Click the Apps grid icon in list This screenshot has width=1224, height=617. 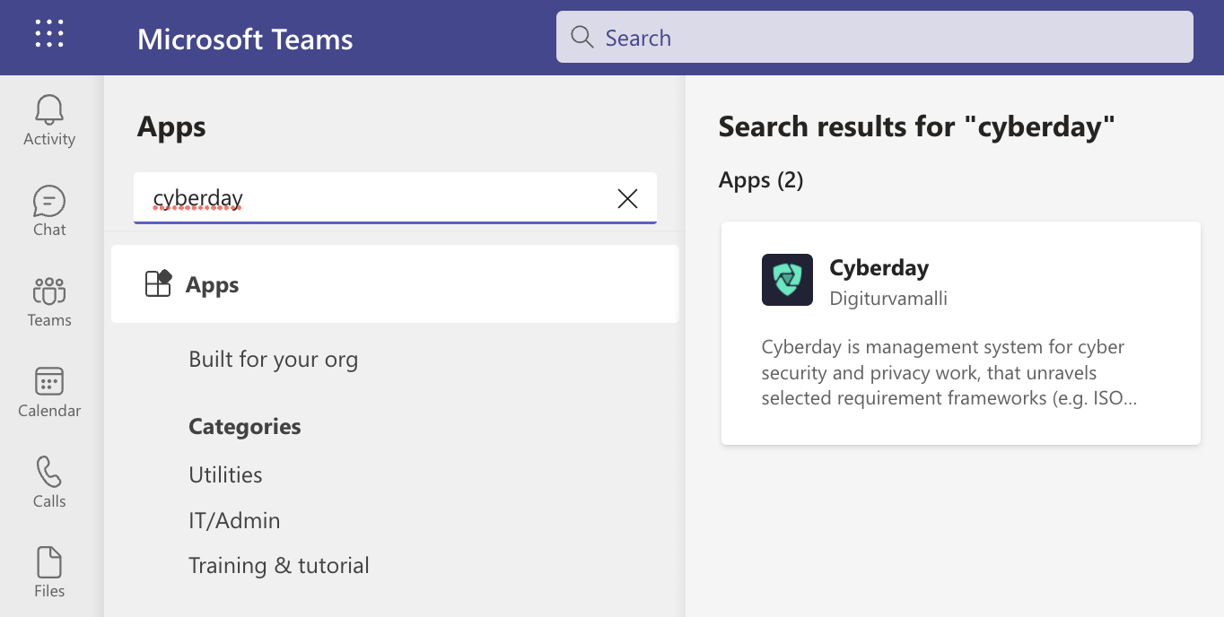point(158,283)
